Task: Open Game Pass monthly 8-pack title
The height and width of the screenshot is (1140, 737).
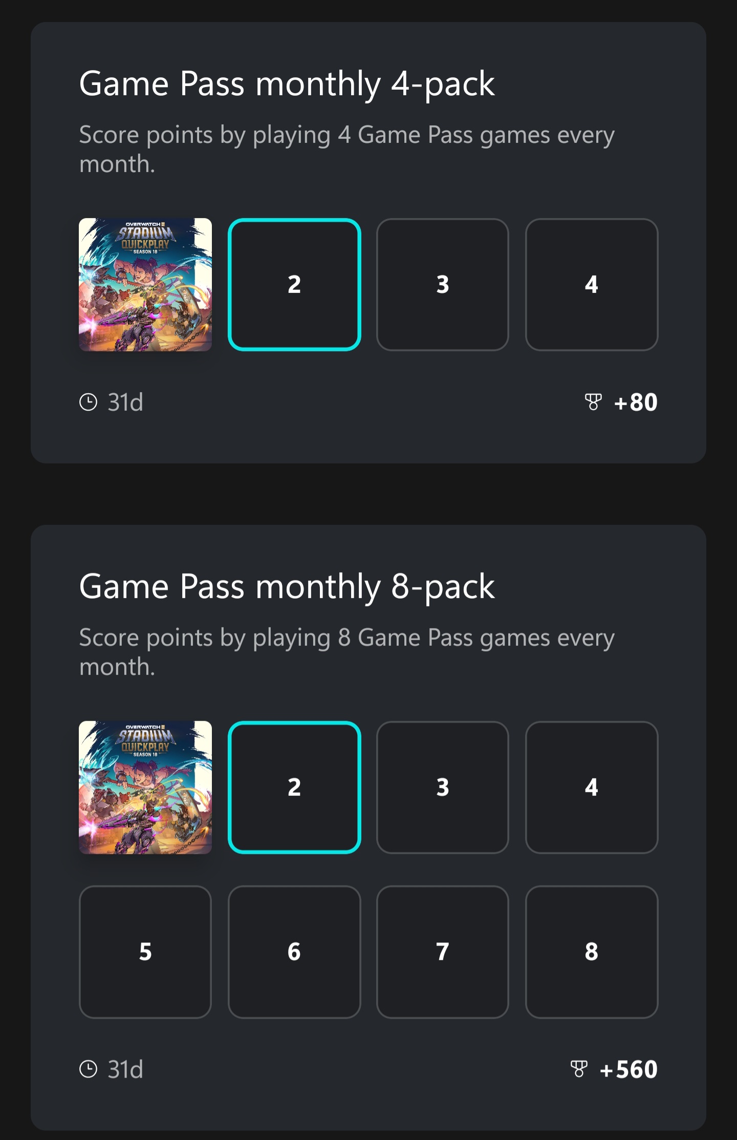Action: click(287, 586)
